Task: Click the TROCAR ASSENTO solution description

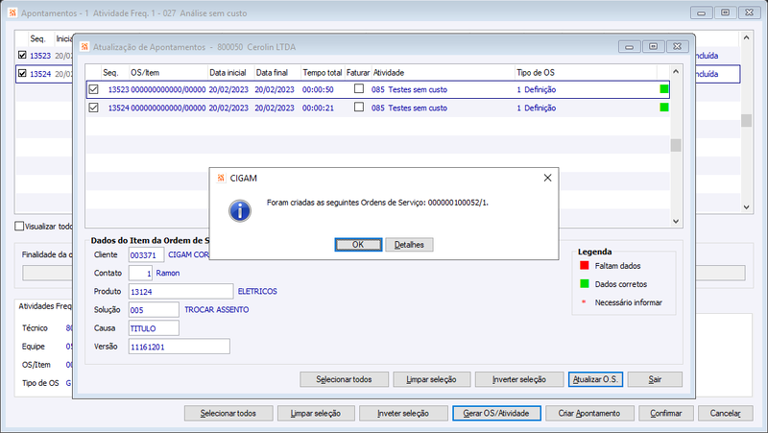Action: (x=217, y=309)
